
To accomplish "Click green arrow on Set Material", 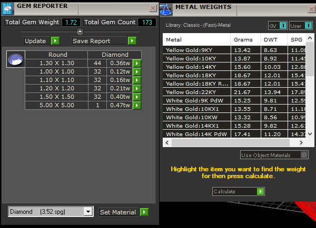I will tap(144, 212).
